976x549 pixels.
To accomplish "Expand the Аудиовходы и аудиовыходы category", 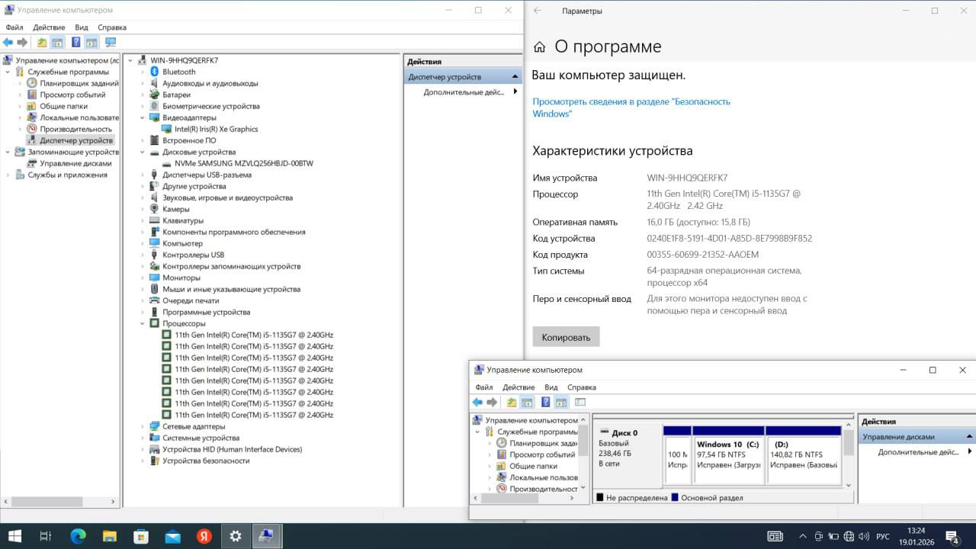I will point(143,83).
